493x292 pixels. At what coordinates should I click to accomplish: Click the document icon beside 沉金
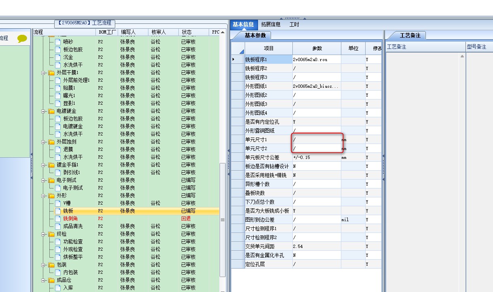(58, 57)
